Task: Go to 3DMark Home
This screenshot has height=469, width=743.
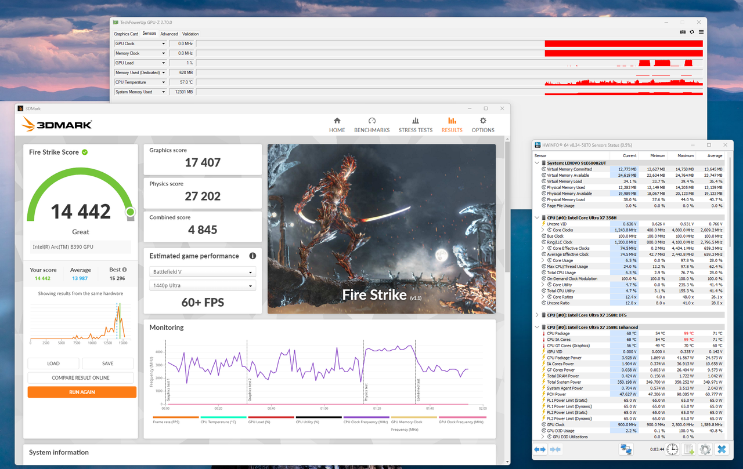Action: (337, 125)
